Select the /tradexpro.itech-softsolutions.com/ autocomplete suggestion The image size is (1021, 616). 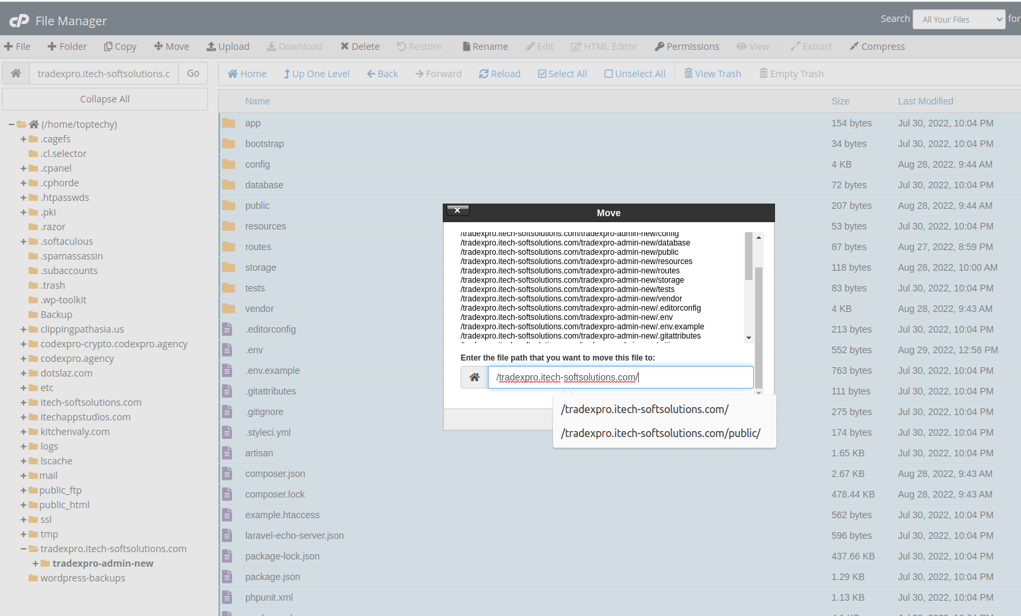tap(644, 409)
